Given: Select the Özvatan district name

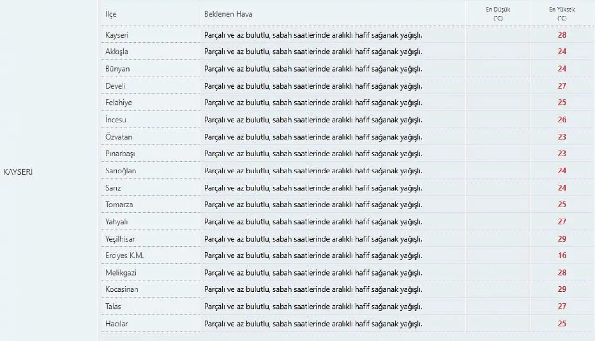Looking at the screenshot, I should coord(119,137).
